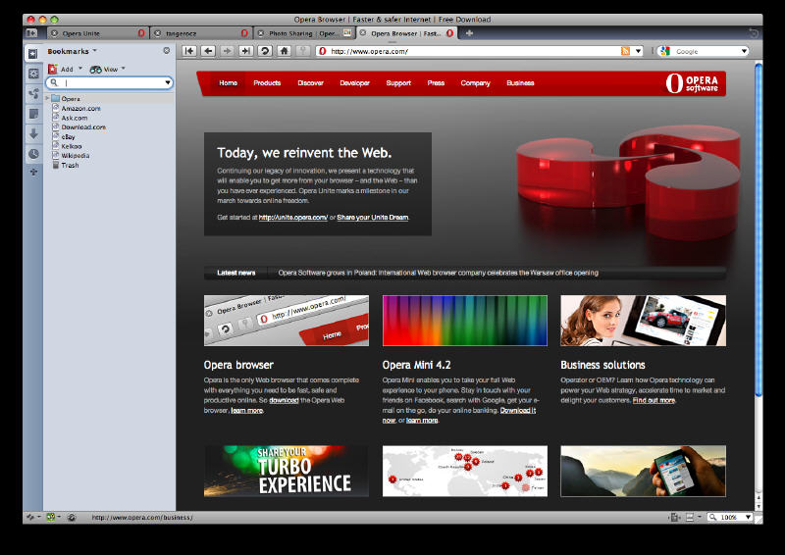This screenshot has height=555, width=785.
Task: Switch to the Photo Sharing tab
Action: (304, 33)
